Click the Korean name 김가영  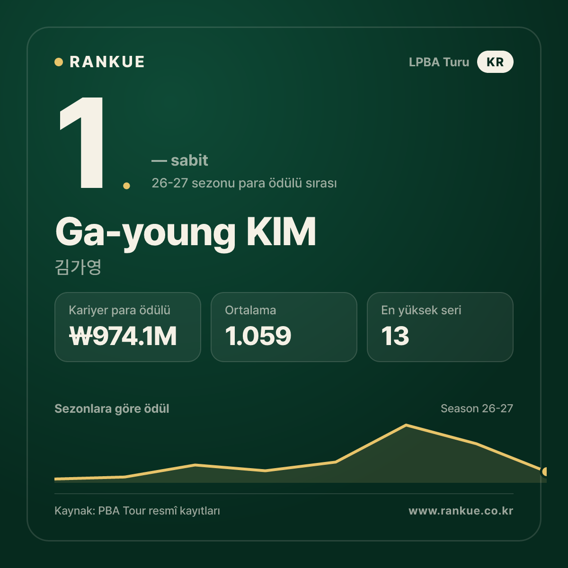pos(78,267)
